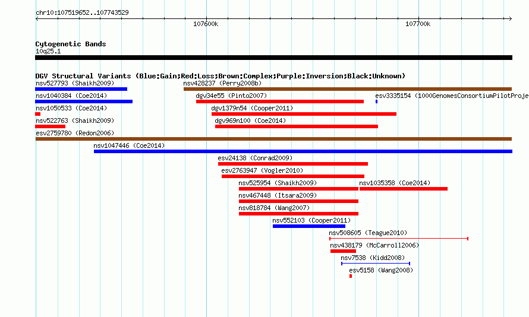Click the dgv34e55 (Pinto2007) label
The image size is (529, 317).
click(231, 96)
